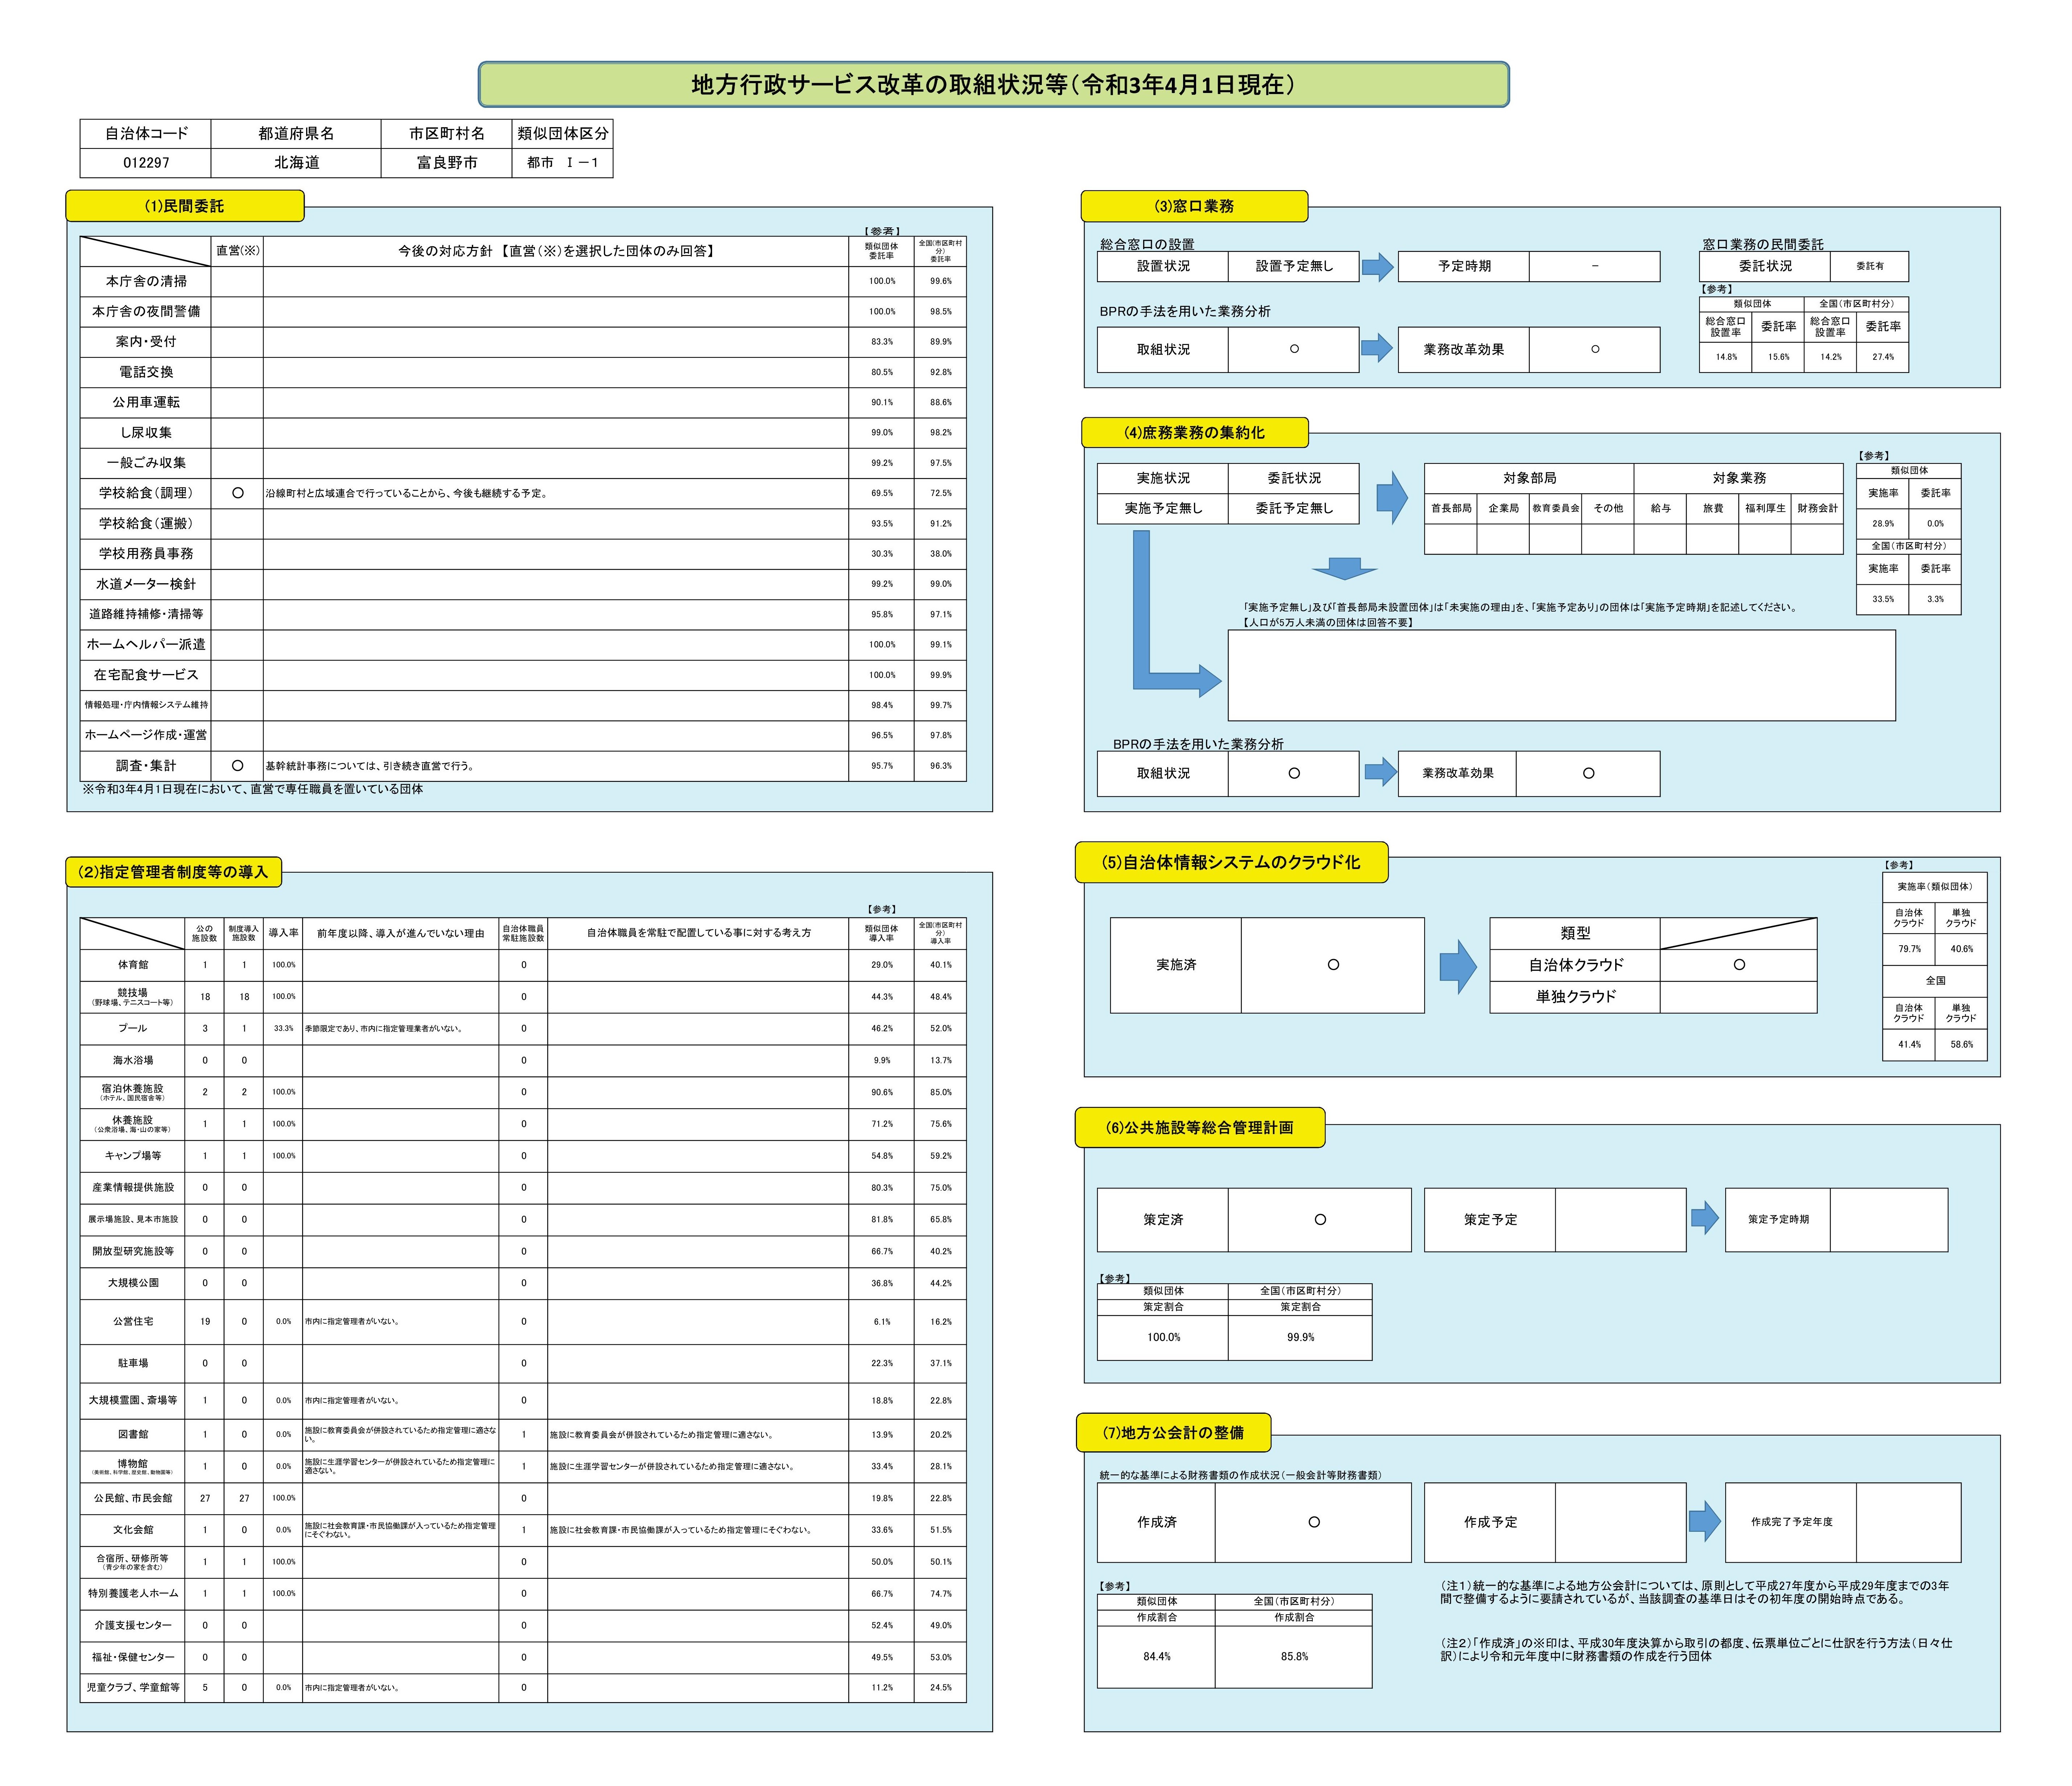Click the text 季節限定であり、市内に指定管理業者がいない。

point(384,1028)
